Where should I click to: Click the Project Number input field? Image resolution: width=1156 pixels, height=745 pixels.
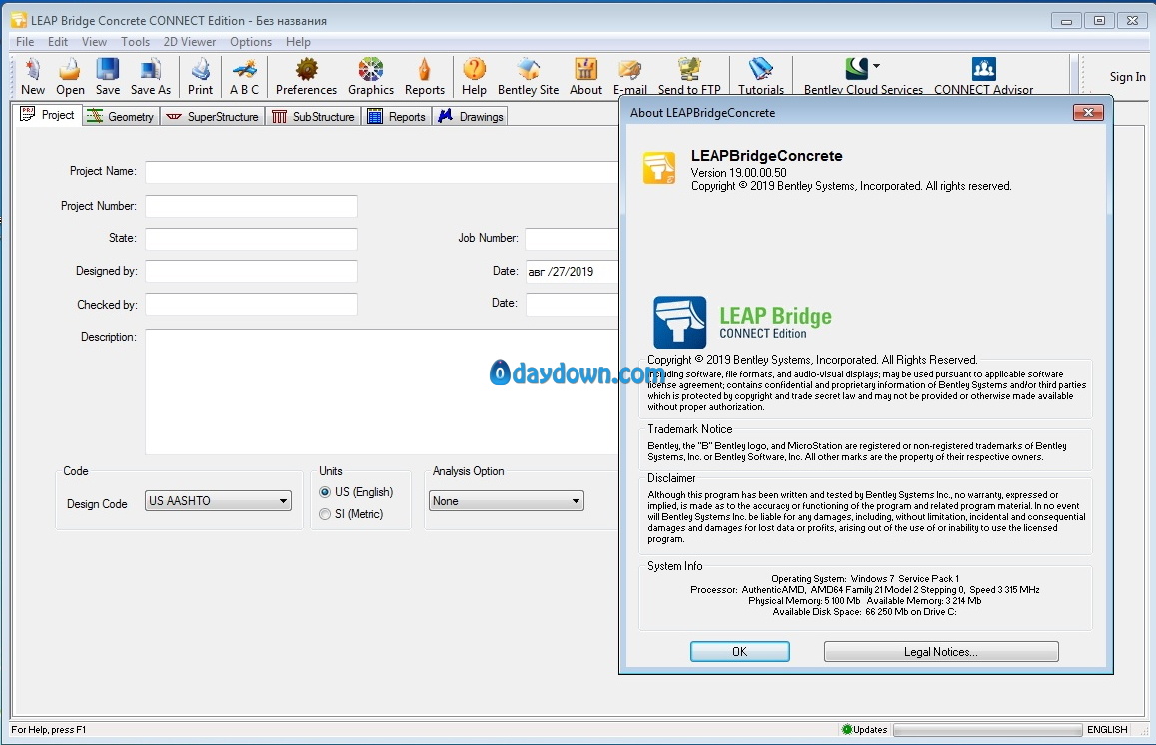(x=251, y=206)
